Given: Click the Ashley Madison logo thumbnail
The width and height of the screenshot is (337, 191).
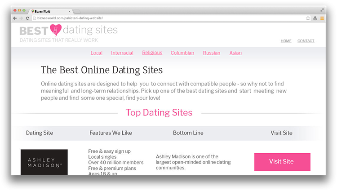Looking at the screenshot, I should [x=44, y=162].
